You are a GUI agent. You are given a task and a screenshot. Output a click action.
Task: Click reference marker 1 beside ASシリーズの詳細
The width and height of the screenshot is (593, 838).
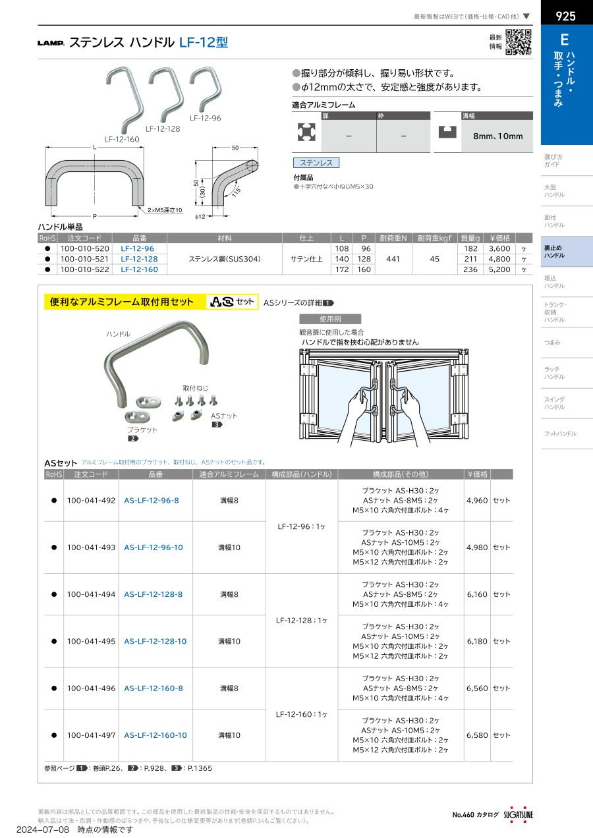coord(329,302)
